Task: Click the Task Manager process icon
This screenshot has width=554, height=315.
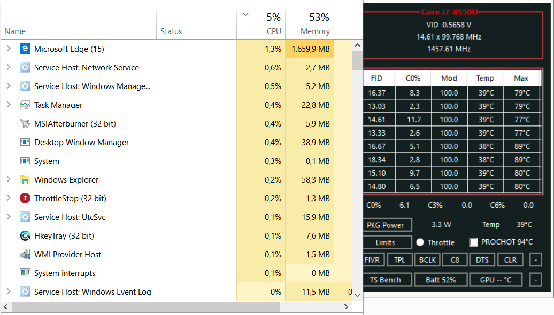Action: [x=25, y=105]
